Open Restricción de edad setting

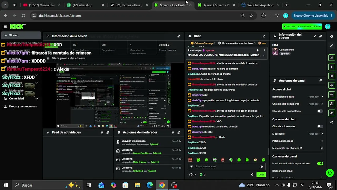(x=298, y=97)
